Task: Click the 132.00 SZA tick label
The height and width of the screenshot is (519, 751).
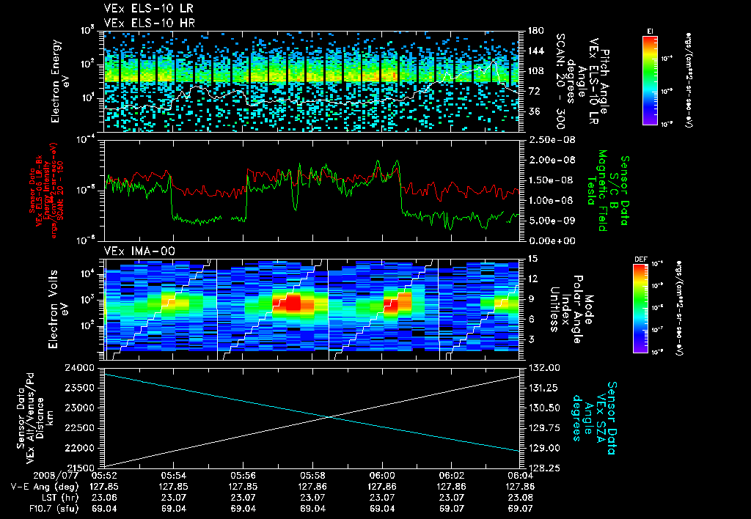Action: (545, 368)
